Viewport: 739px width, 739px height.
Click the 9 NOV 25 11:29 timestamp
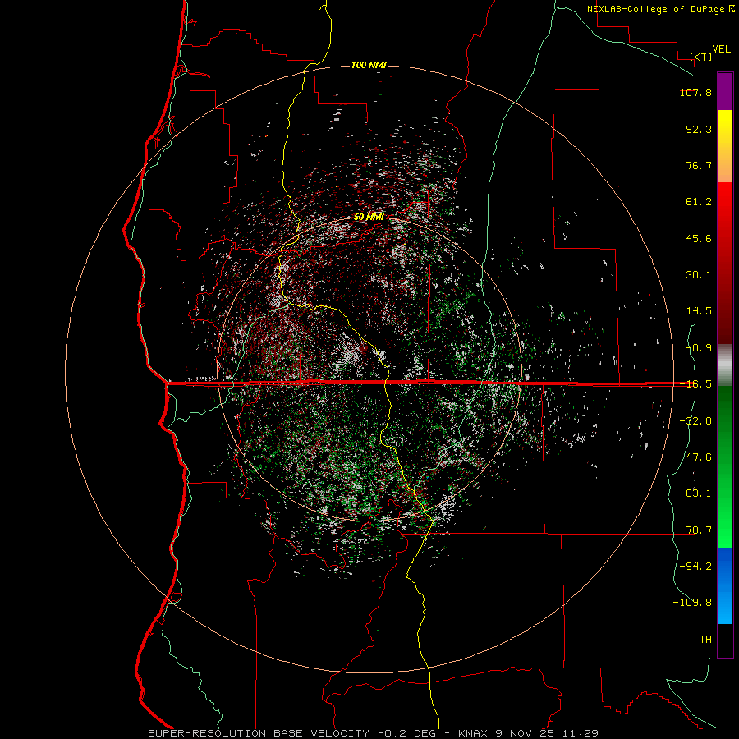[x=547, y=733]
